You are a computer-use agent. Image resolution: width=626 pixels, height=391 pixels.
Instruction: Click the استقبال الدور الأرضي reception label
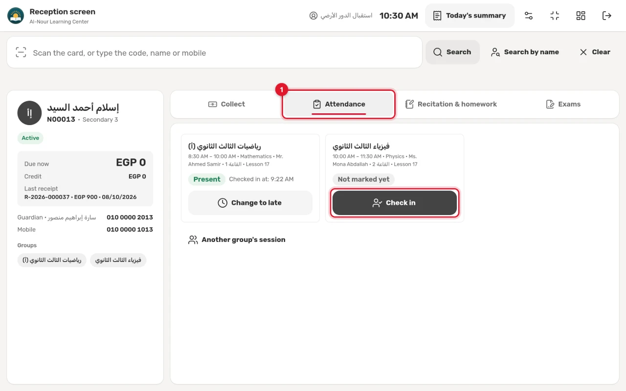point(346,16)
